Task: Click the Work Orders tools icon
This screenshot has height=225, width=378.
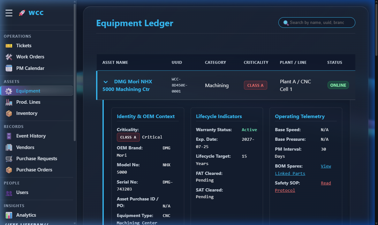Action: 9,57
